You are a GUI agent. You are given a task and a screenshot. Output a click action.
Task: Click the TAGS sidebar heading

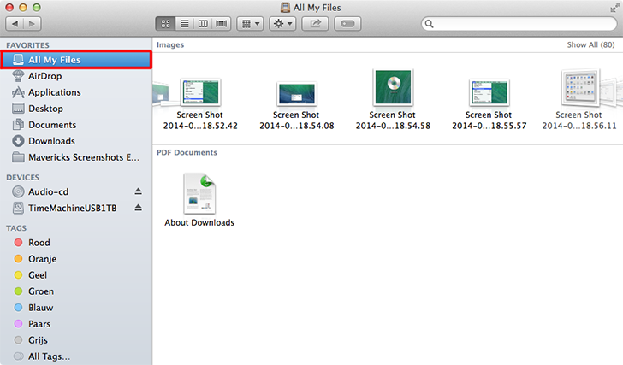coord(16,228)
